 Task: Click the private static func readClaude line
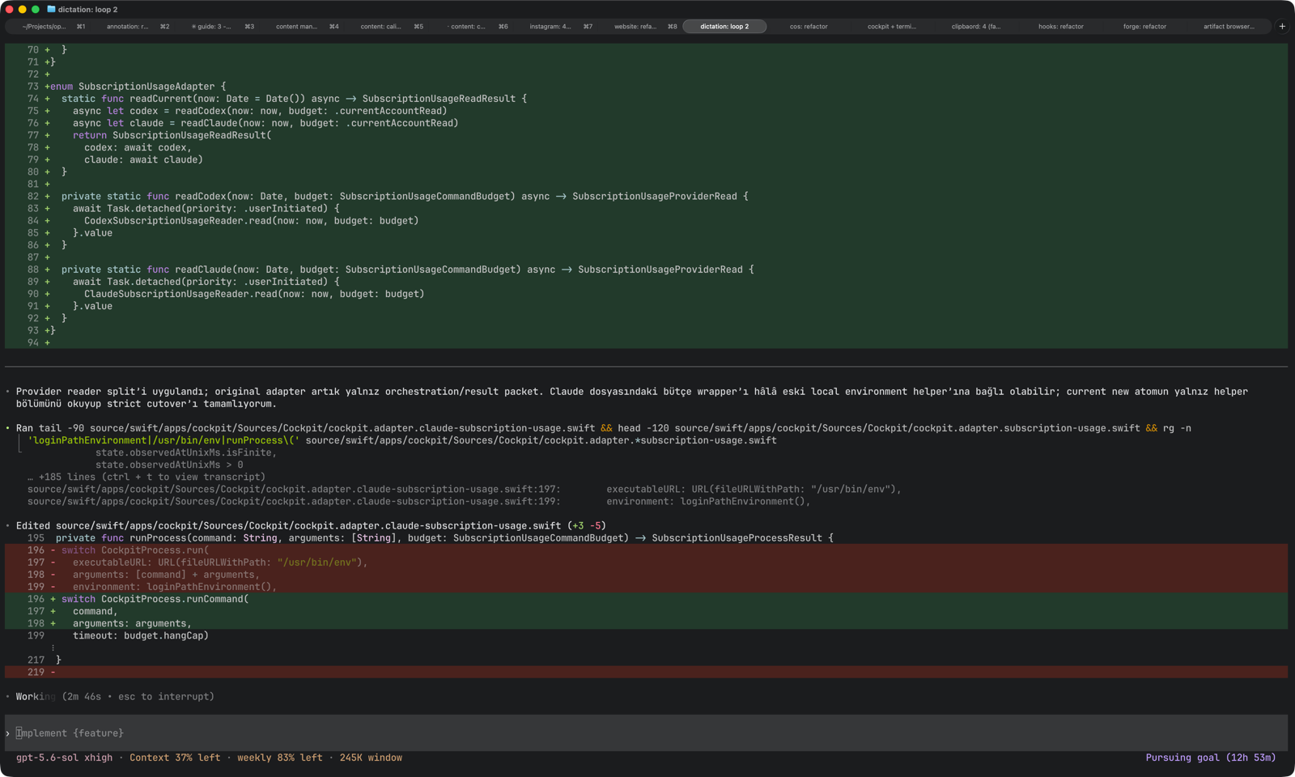coord(408,270)
